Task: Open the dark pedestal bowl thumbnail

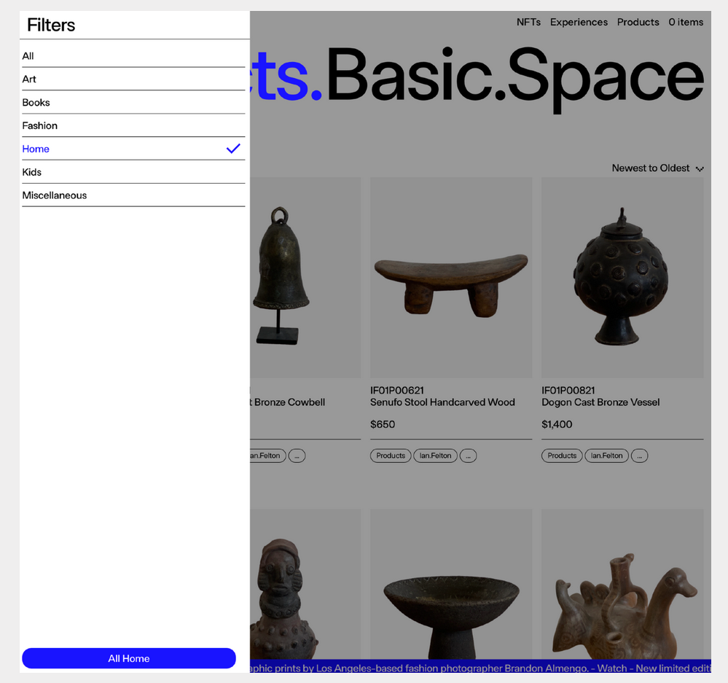Action: [451, 584]
